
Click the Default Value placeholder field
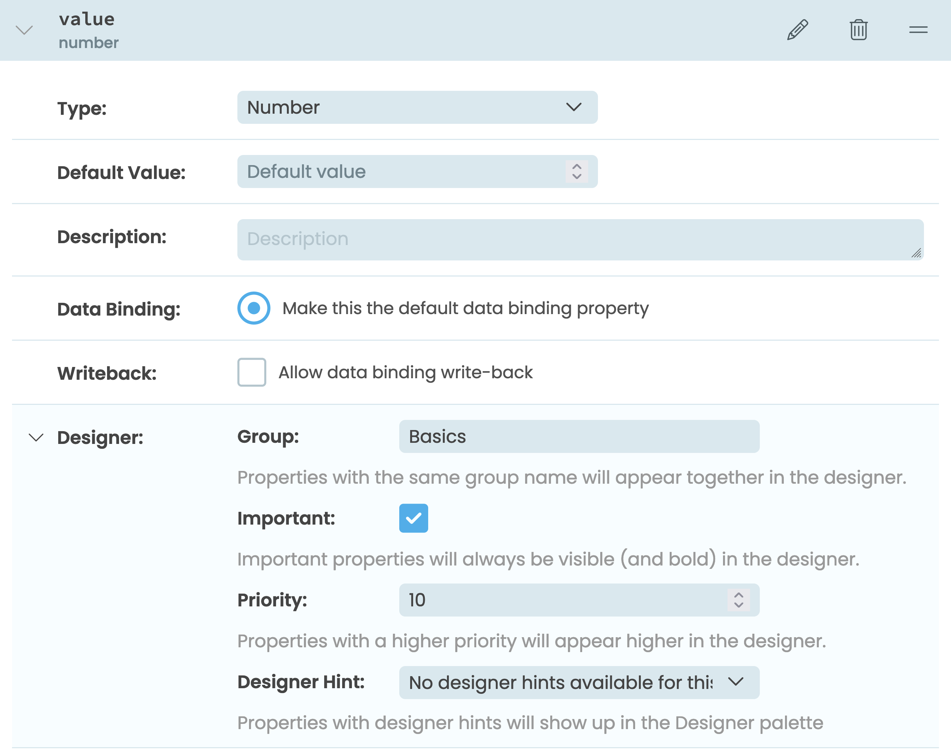tap(397, 172)
